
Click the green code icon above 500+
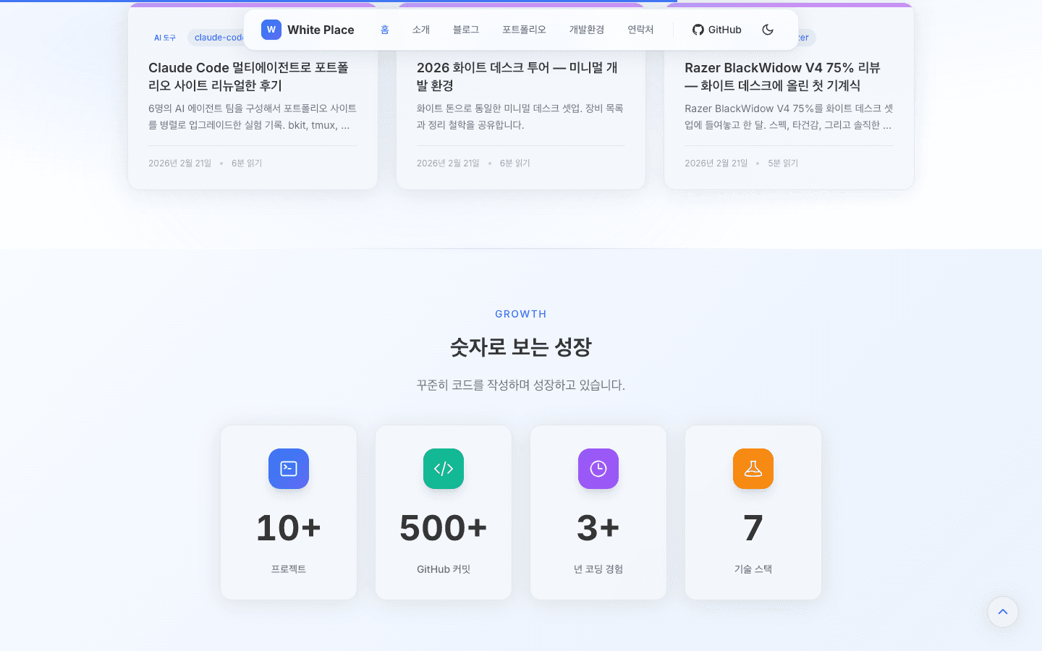443,469
